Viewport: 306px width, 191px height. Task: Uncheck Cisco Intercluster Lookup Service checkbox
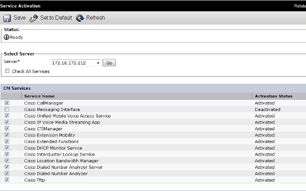(7, 154)
